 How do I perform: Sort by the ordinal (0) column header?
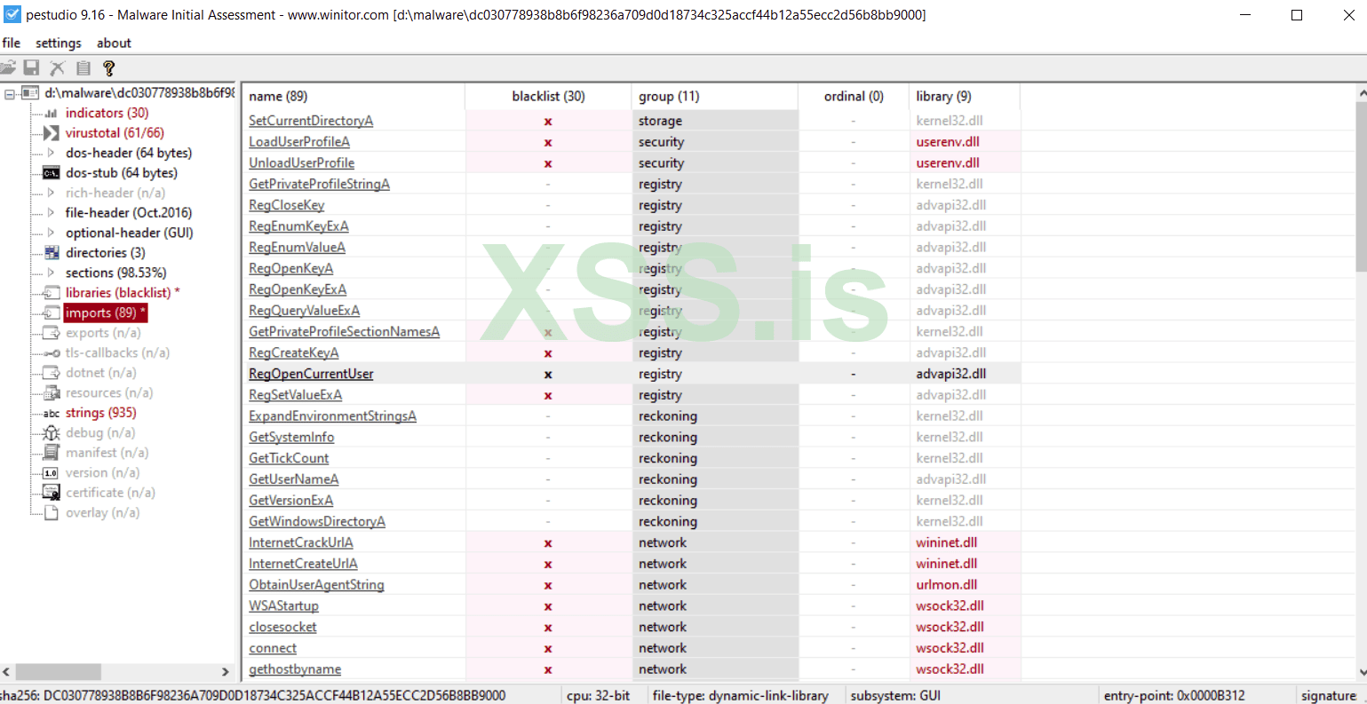[854, 96]
